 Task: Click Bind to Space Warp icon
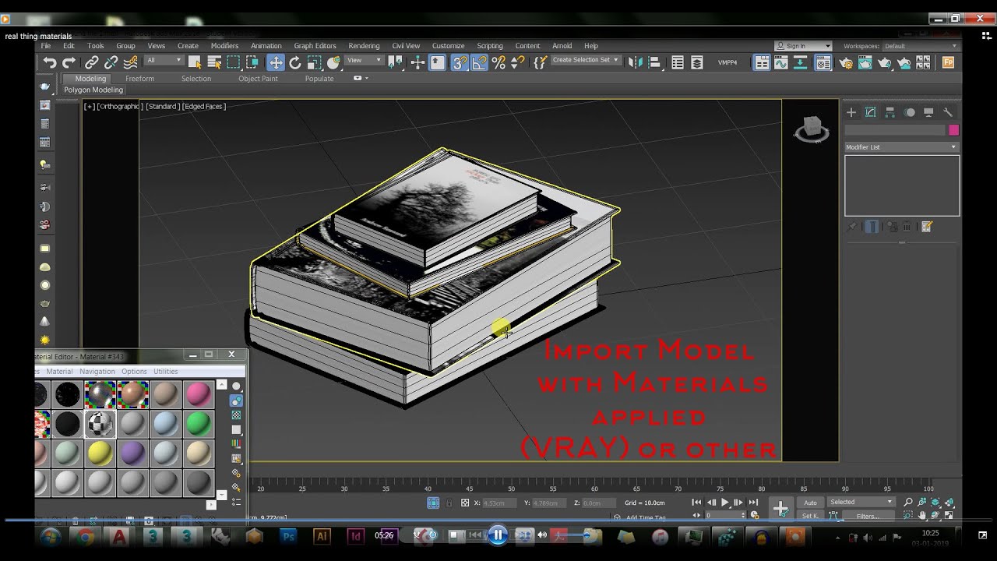click(130, 63)
